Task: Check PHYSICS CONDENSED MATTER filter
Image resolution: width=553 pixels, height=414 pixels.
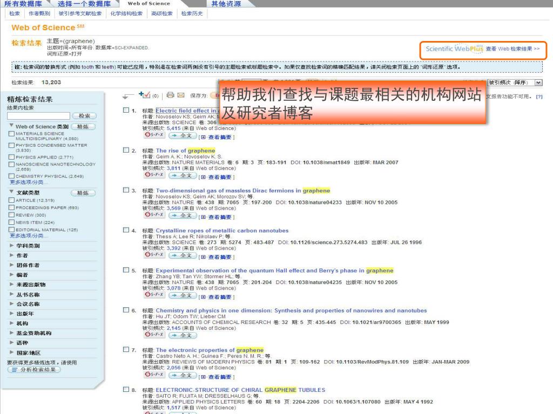Action: click(x=12, y=146)
